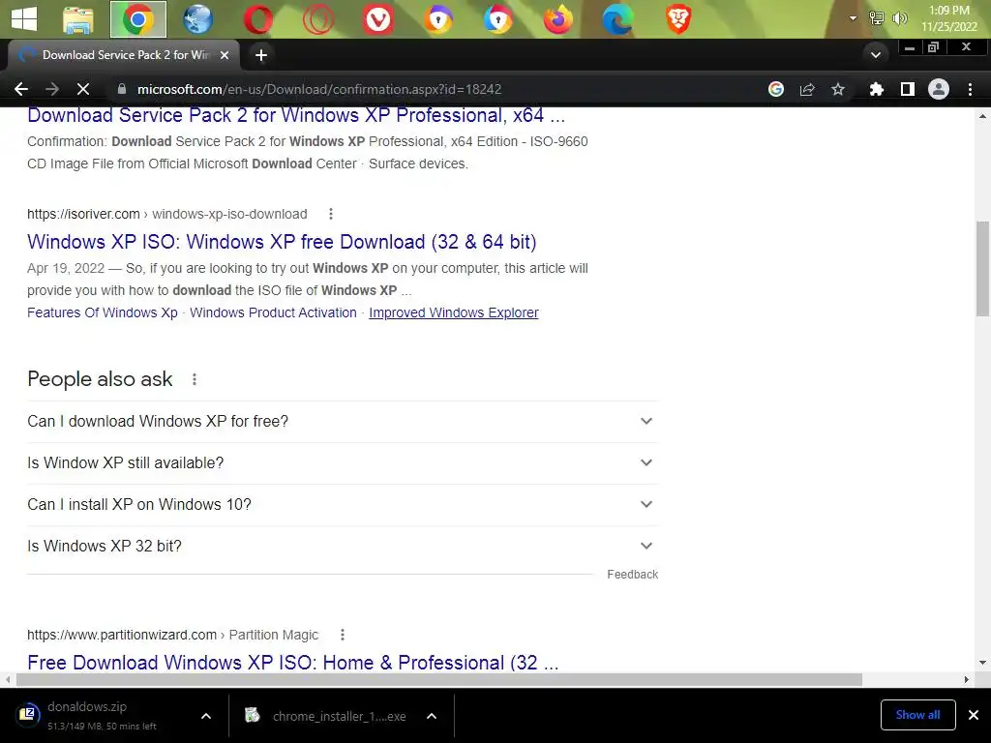Close the downloads bar
Image resolution: width=991 pixels, height=743 pixels.
pyautogui.click(x=974, y=715)
